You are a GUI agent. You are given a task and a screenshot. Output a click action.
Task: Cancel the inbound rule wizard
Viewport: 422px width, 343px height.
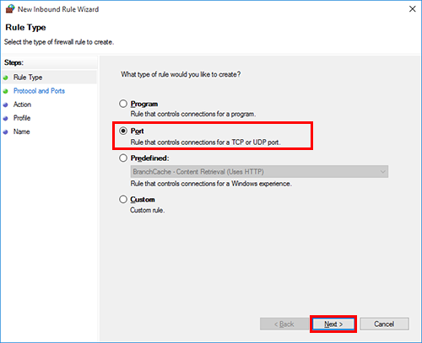coord(384,324)
